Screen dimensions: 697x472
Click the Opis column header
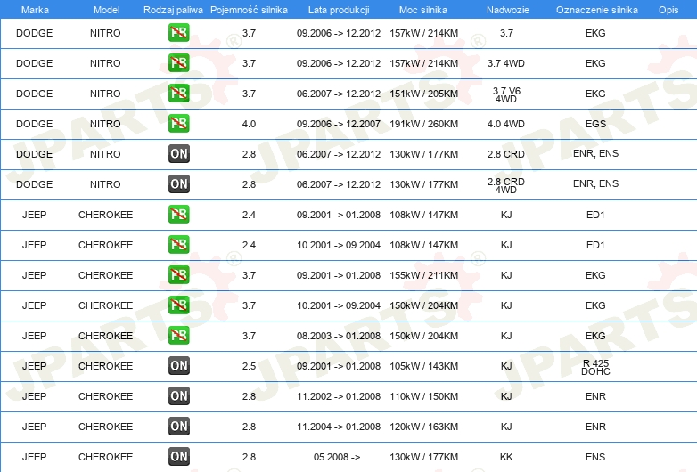click(668, 10)
